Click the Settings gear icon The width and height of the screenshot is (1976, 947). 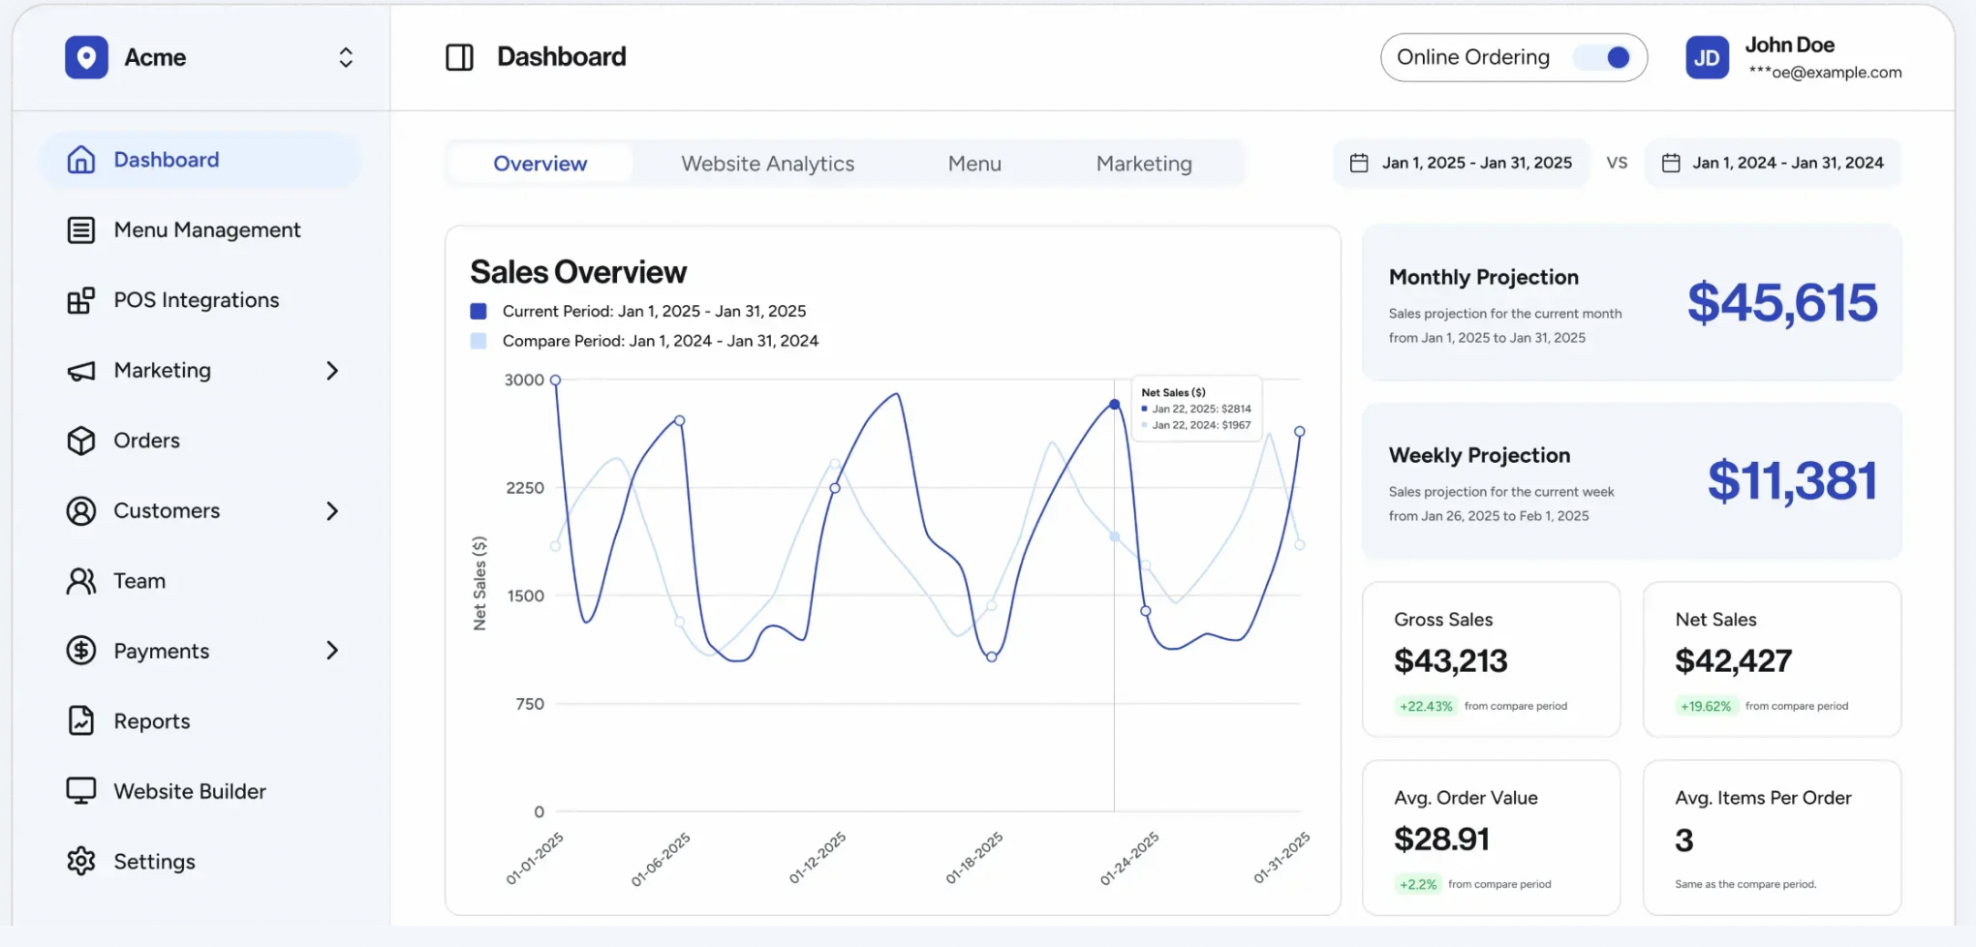(81, 862)
